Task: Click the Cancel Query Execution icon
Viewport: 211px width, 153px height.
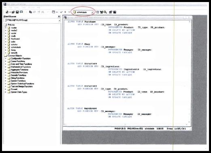Action: (69, 12)
